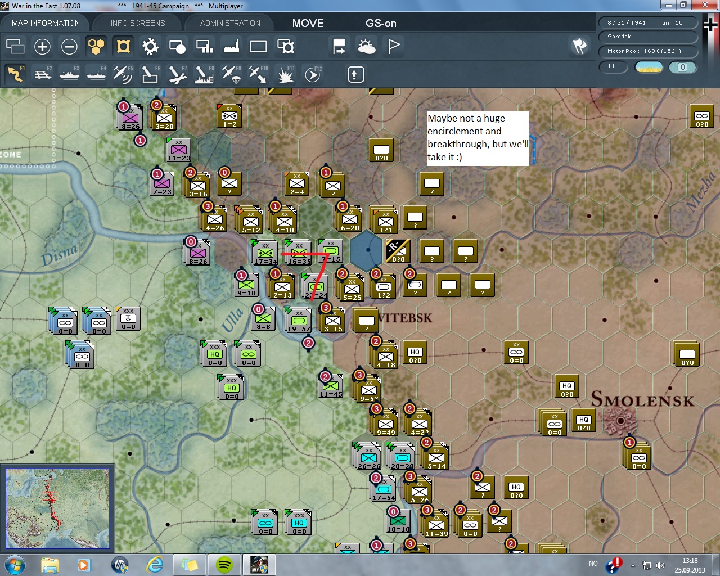Viewport: 720px width, 576px height.
Task: Click the Smolensk city hex
Action: point(620,421)
